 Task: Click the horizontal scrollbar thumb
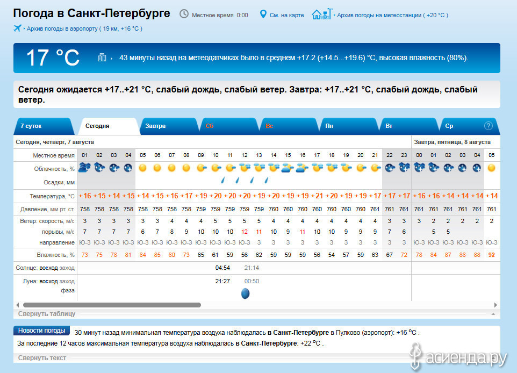[x=112, y=305]
